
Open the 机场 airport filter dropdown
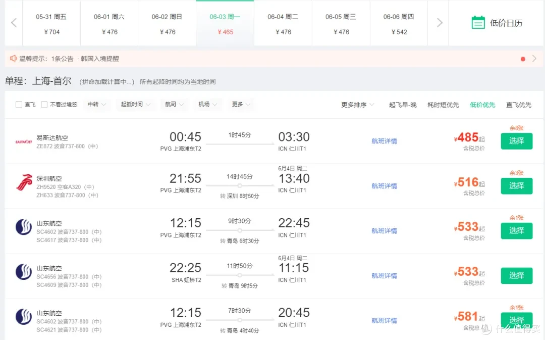point(208,105)
